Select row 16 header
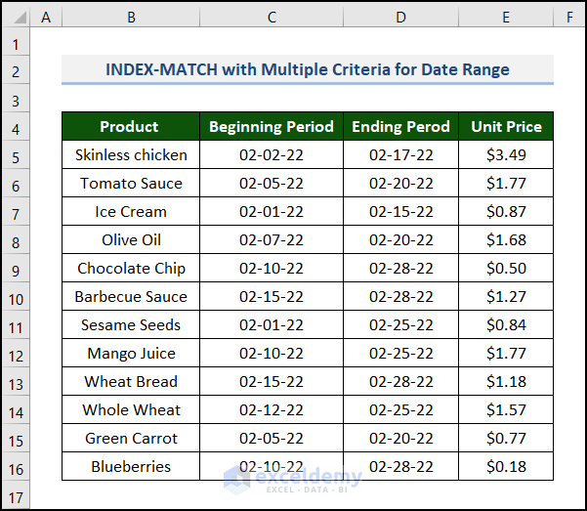Image resolution: width=587 pixels, height=511 pixels. tap(16, 467)
